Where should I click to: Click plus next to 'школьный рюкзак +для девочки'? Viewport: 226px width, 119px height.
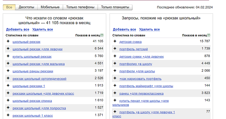click(x=8, y=49)
